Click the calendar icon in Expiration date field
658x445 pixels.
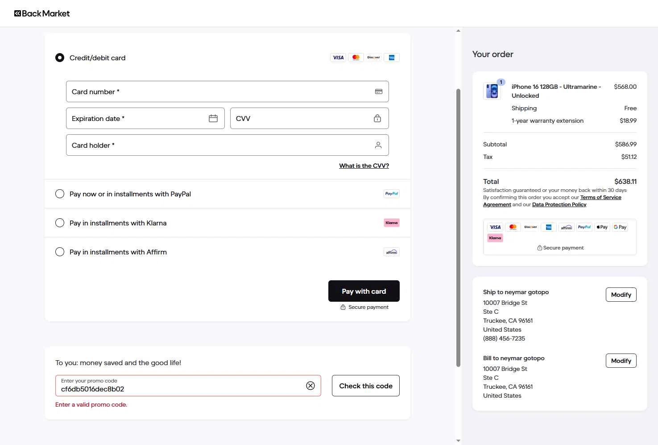coord(213,118)
